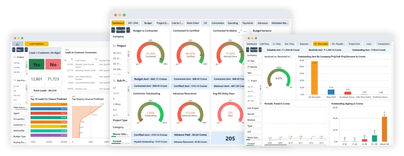Click the red No prediction button
The image size is (404, 156).
click(x=53, y=64)
